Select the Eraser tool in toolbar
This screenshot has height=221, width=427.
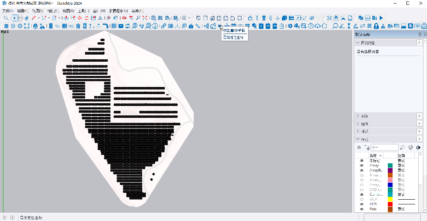[27, 18]
